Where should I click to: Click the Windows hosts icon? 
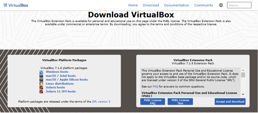(41, 72)
